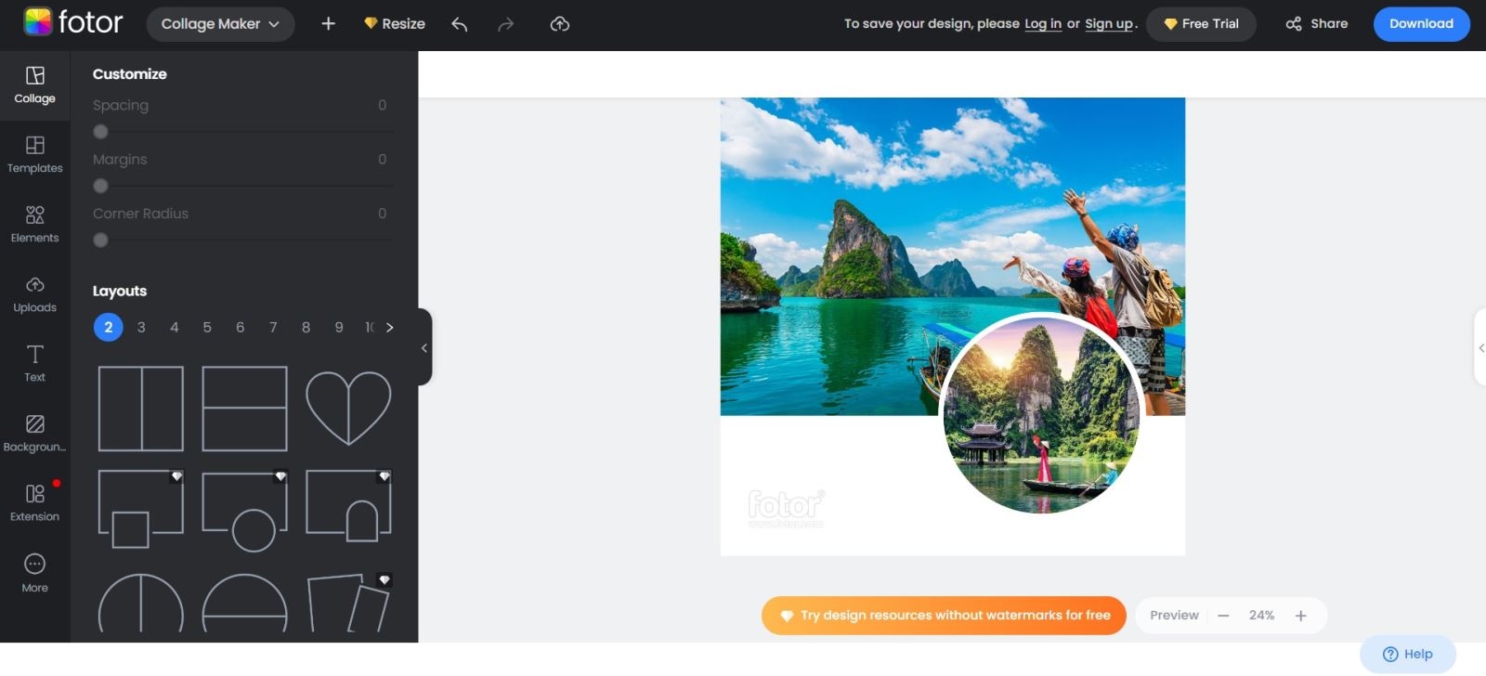Select layout count 8
This screenshot has height=676, width=1486.
[x=306, y=327]
